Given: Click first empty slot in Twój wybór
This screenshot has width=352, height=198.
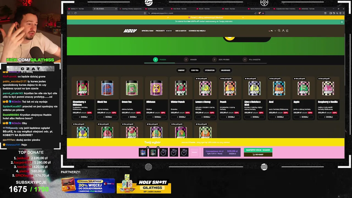Looking at the screenshot, I should (163, 152).
